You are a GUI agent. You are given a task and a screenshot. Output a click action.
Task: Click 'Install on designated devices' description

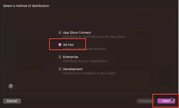[85, 49]
